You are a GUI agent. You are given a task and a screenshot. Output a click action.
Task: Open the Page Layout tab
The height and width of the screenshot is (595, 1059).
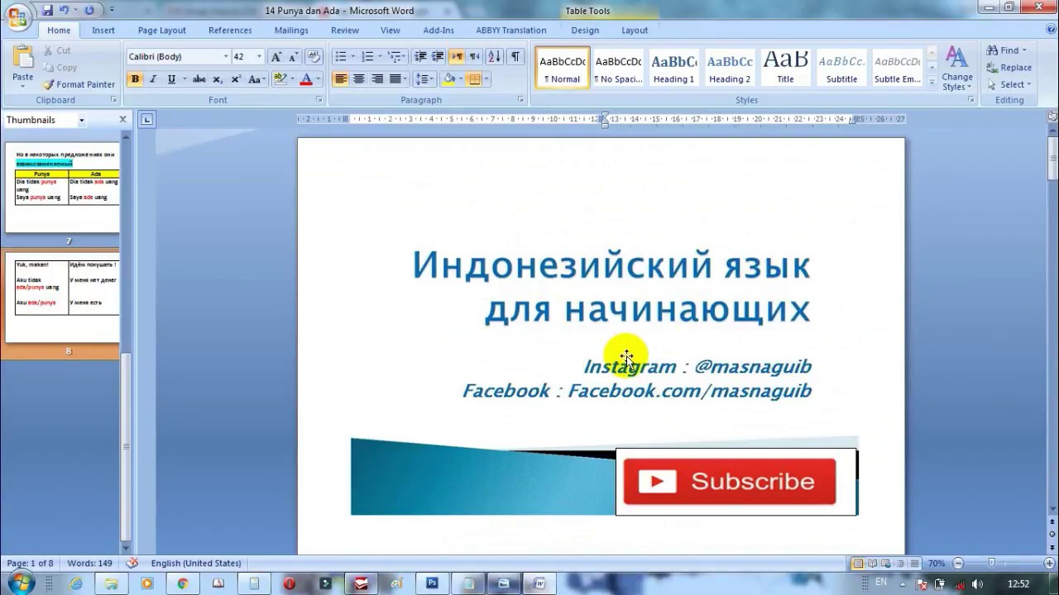(x=161, y=31)
